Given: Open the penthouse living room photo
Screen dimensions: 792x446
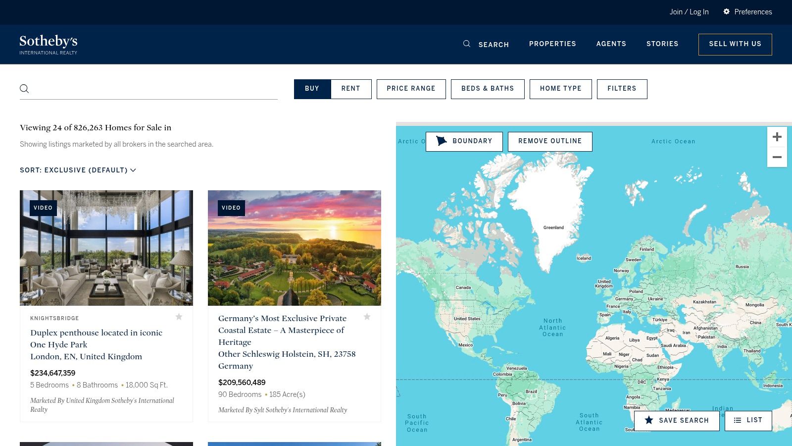Looking at the screenshot, I should coord(106,248).
